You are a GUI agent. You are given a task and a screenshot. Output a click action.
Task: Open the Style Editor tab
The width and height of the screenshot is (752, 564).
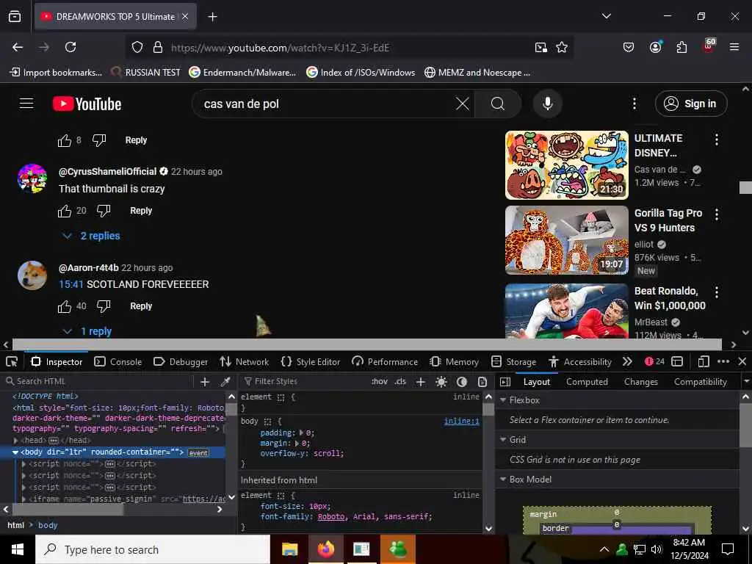click(311, 361)
